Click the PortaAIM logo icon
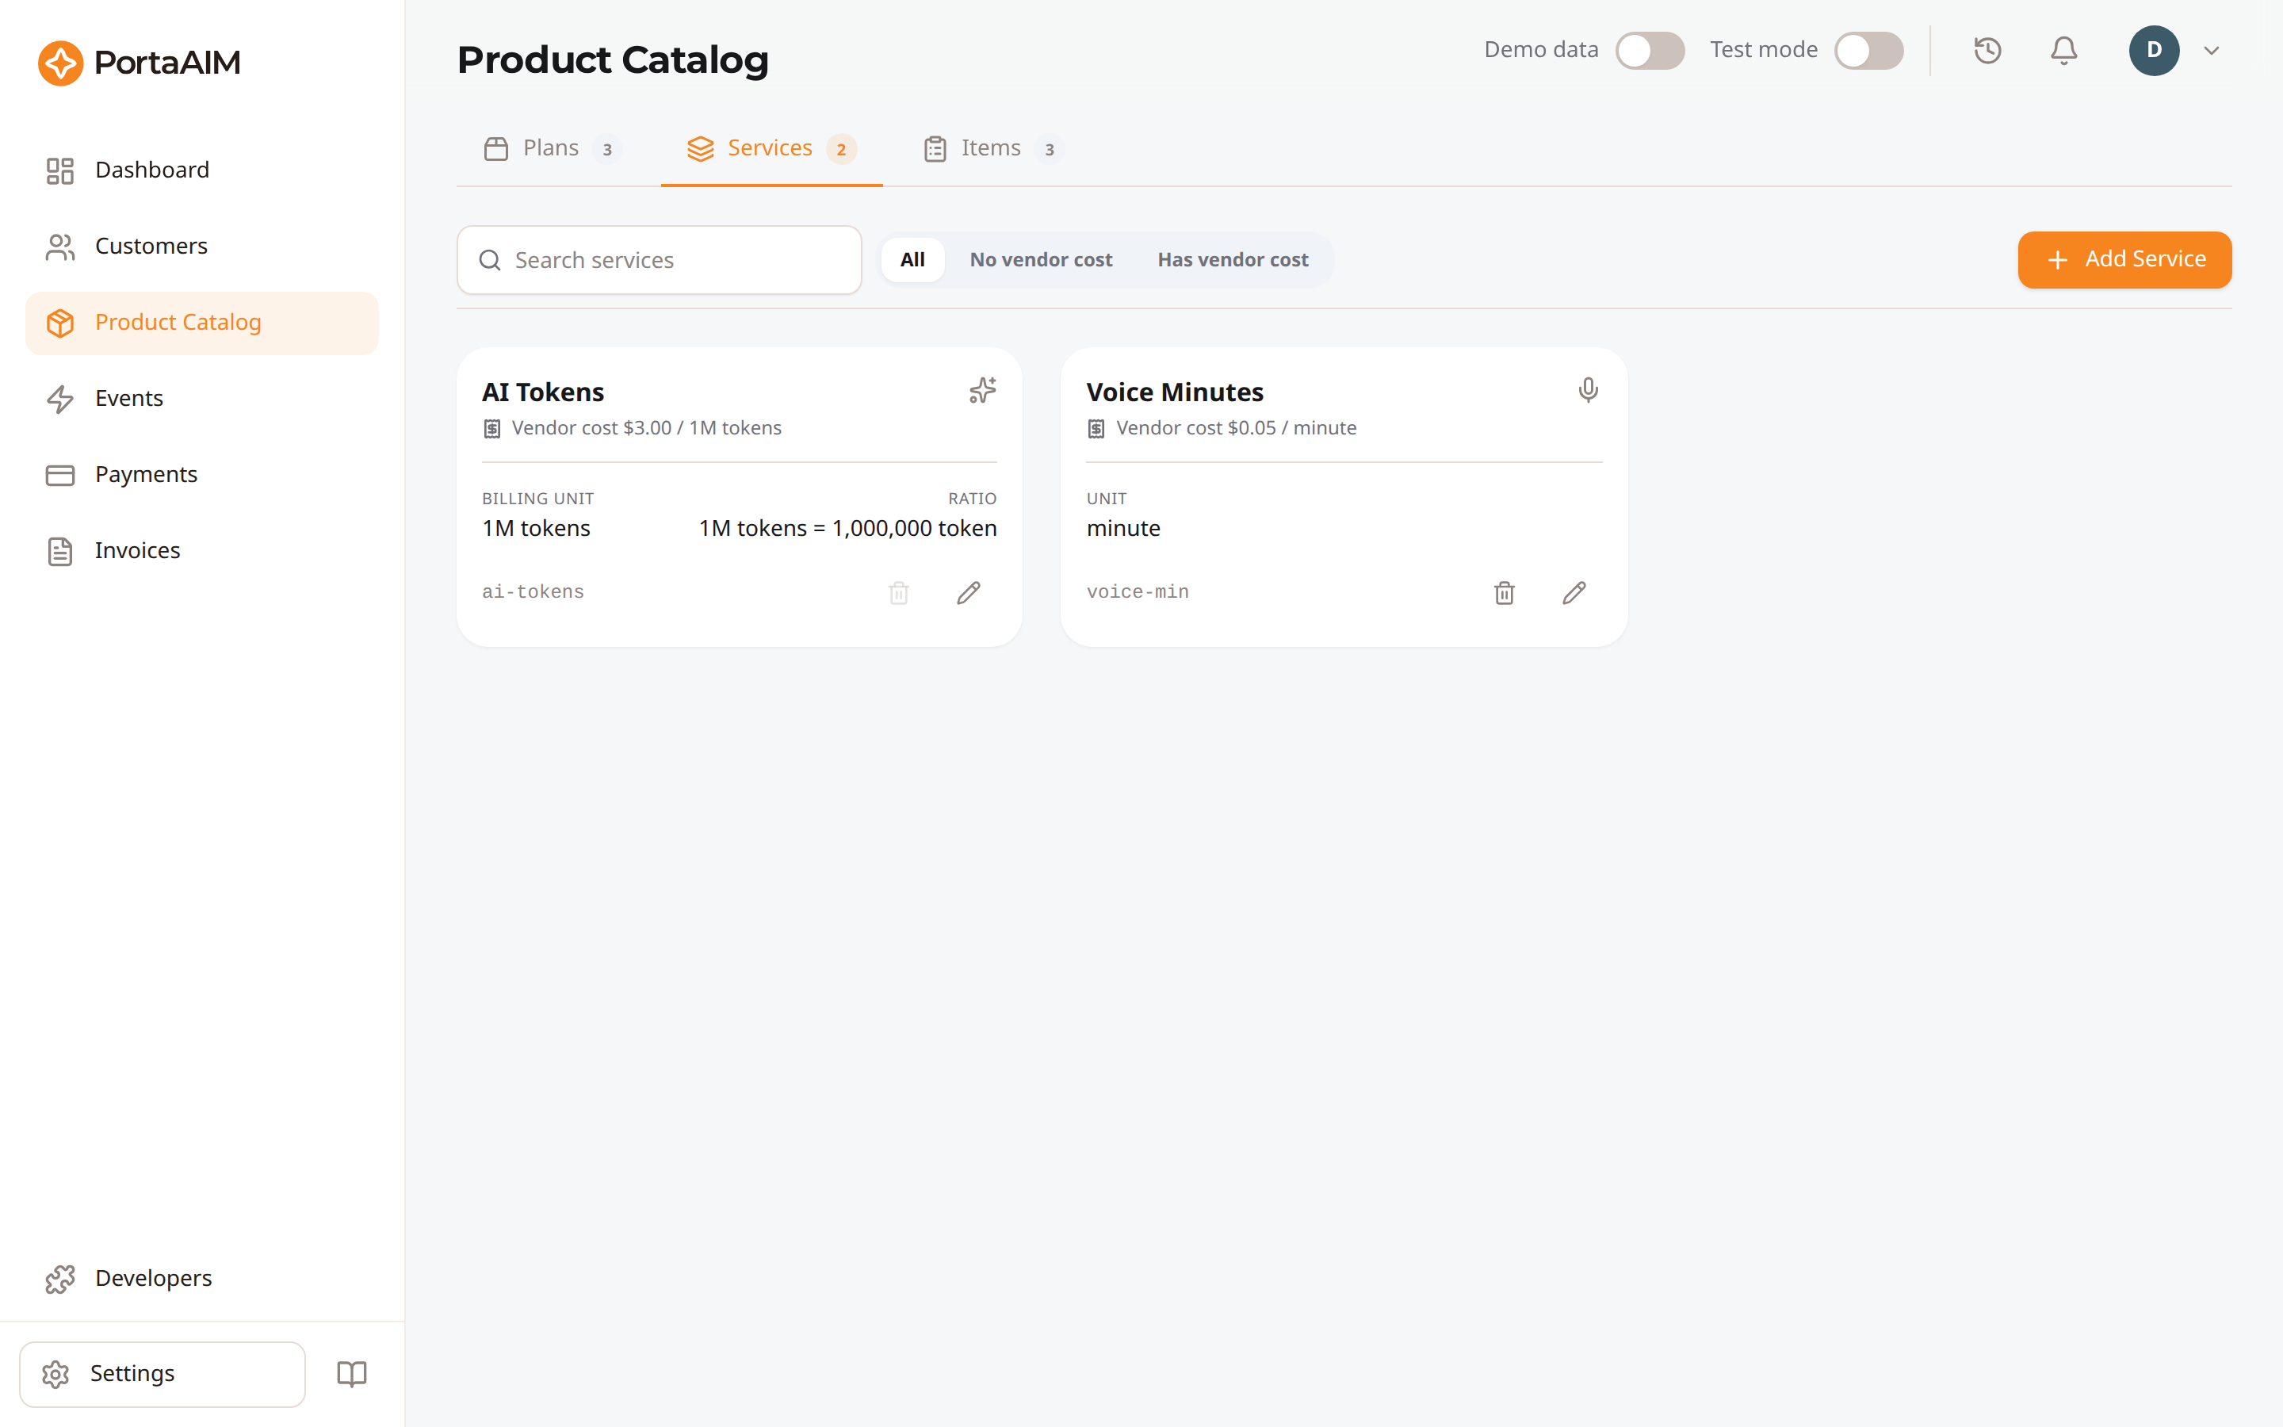2283x1427 pixels. (60, 63)
